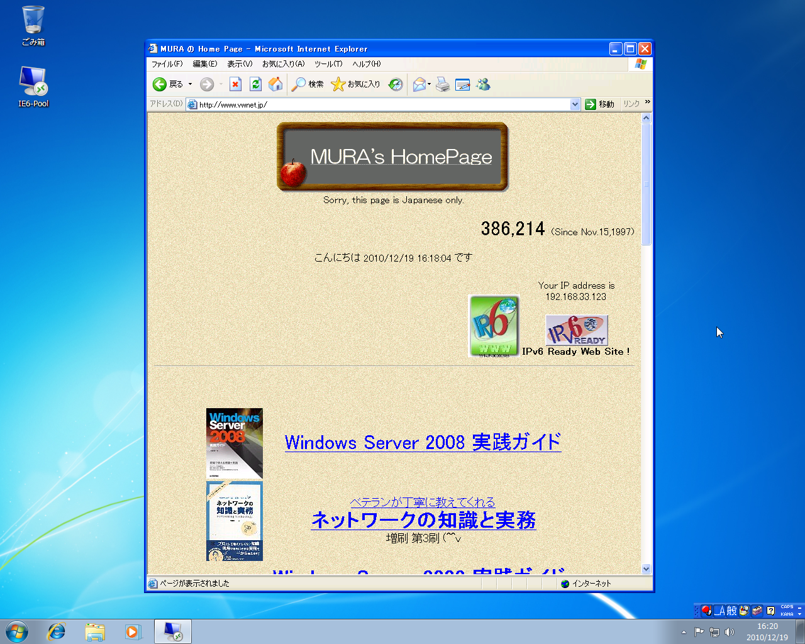Open the 編集(E) menu
Image resolution: width=805 pixels, height=644 pixels.
pos(205,64)
